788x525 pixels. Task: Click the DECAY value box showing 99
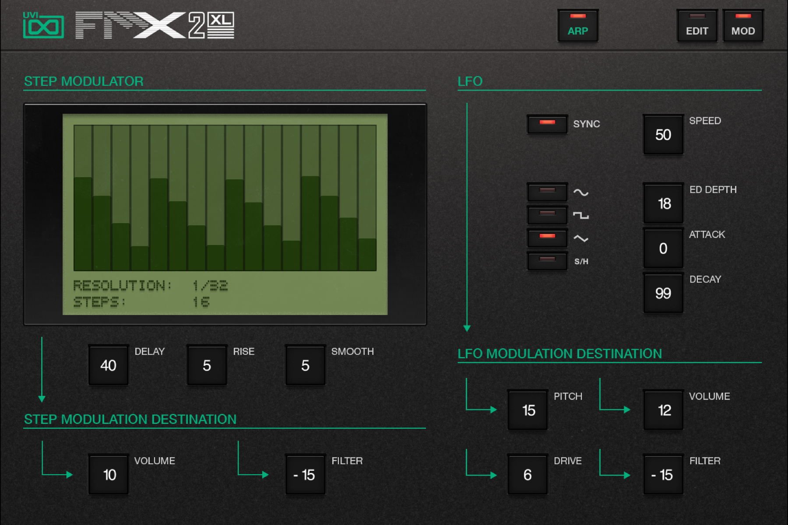663,292
